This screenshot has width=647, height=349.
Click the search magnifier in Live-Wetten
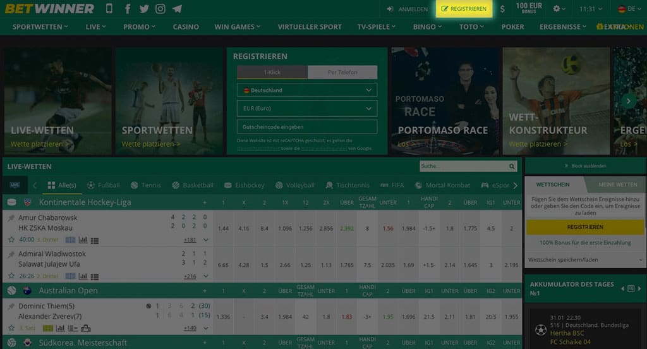[x=512, y=166]
